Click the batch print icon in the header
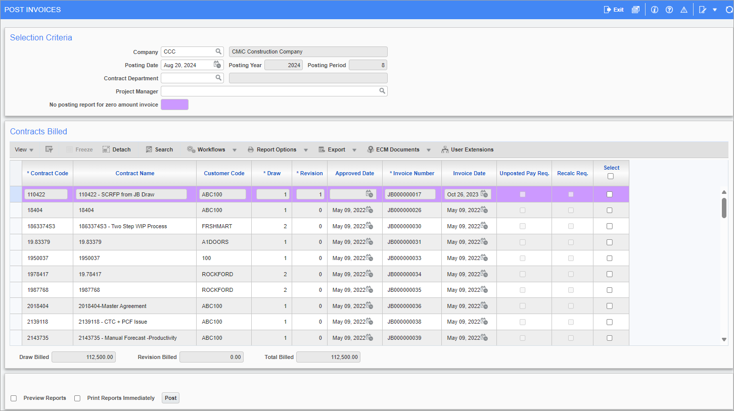Image resolution: width=734 pixels, height=411 pixels. [x=635, y=9]
